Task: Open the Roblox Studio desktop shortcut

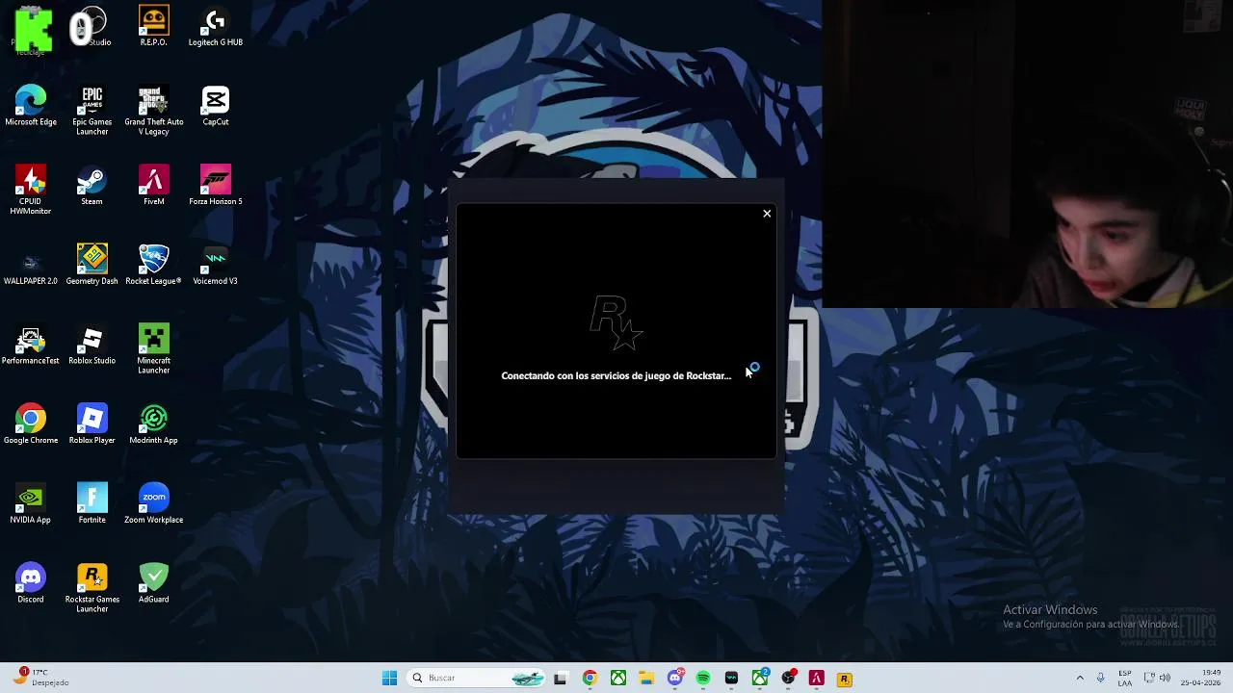Action: point(92,346)
